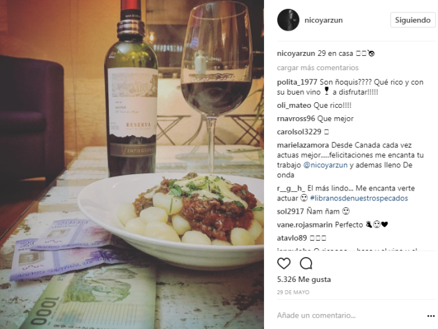Open the nicoyarzun username in header
This screenshot has height=329, width=438.
pos(323,20)
